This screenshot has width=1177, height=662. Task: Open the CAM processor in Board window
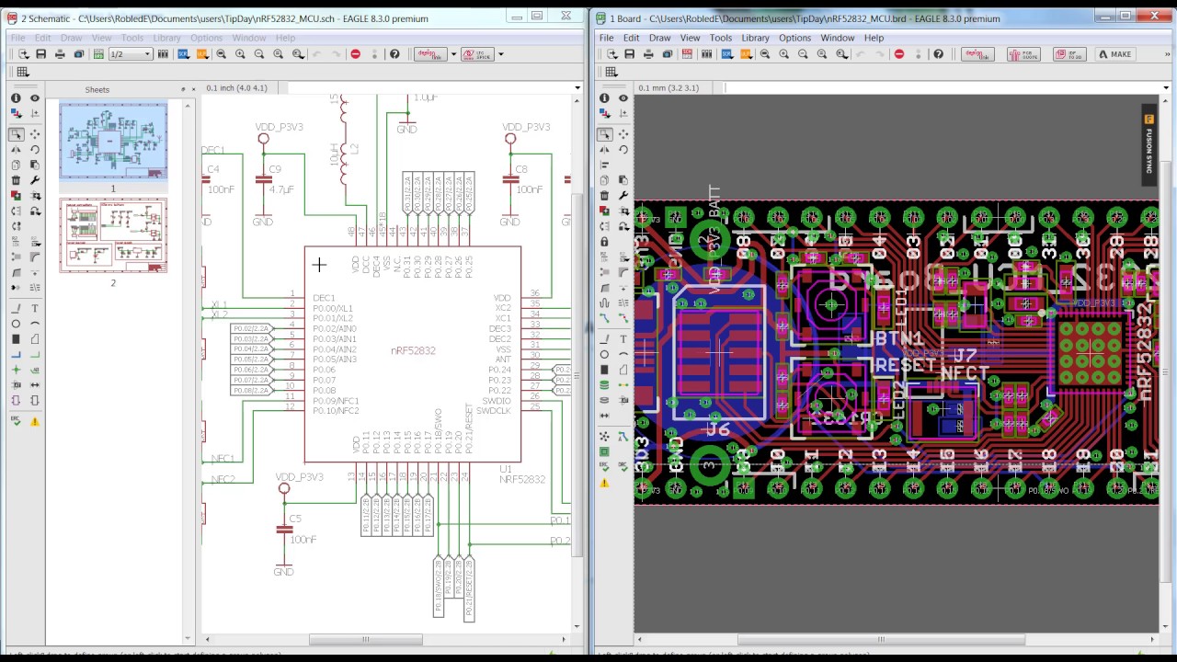click(x=668, y=54)
